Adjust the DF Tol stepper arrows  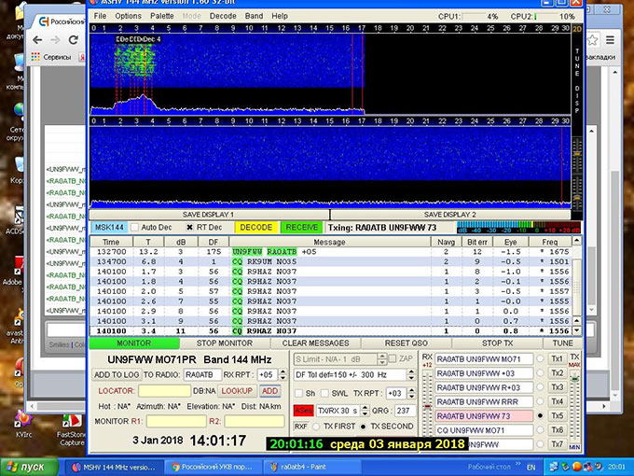coord(411,375)
